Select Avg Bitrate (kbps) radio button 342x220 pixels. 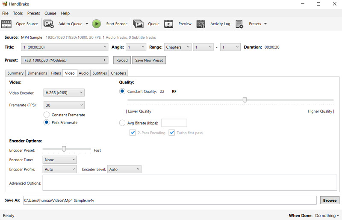click(122, 123)
